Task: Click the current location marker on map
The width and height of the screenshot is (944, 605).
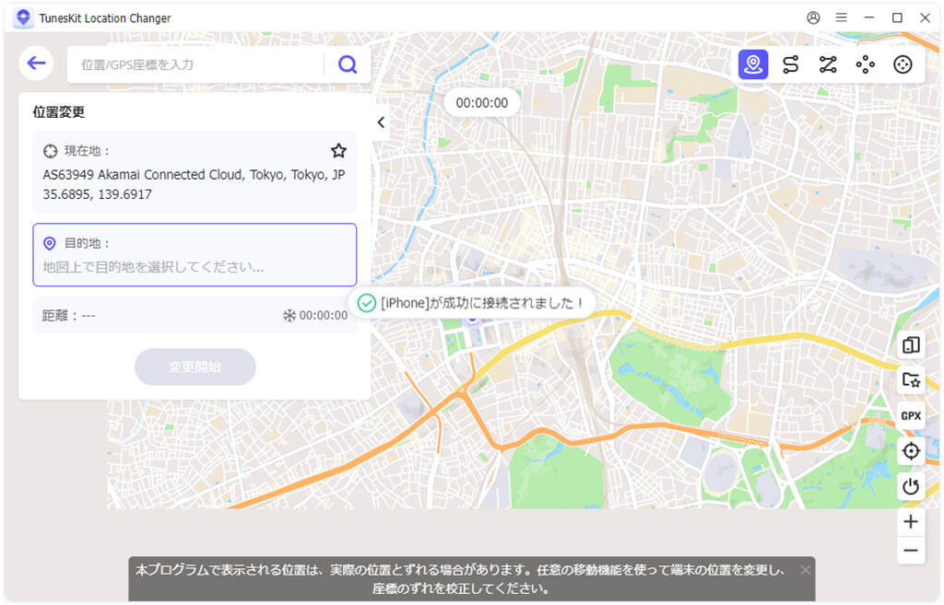Action: (473, 318)
